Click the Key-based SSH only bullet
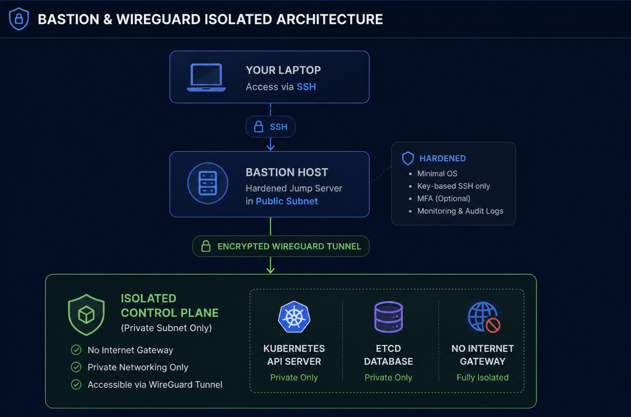 click(453, 186)
